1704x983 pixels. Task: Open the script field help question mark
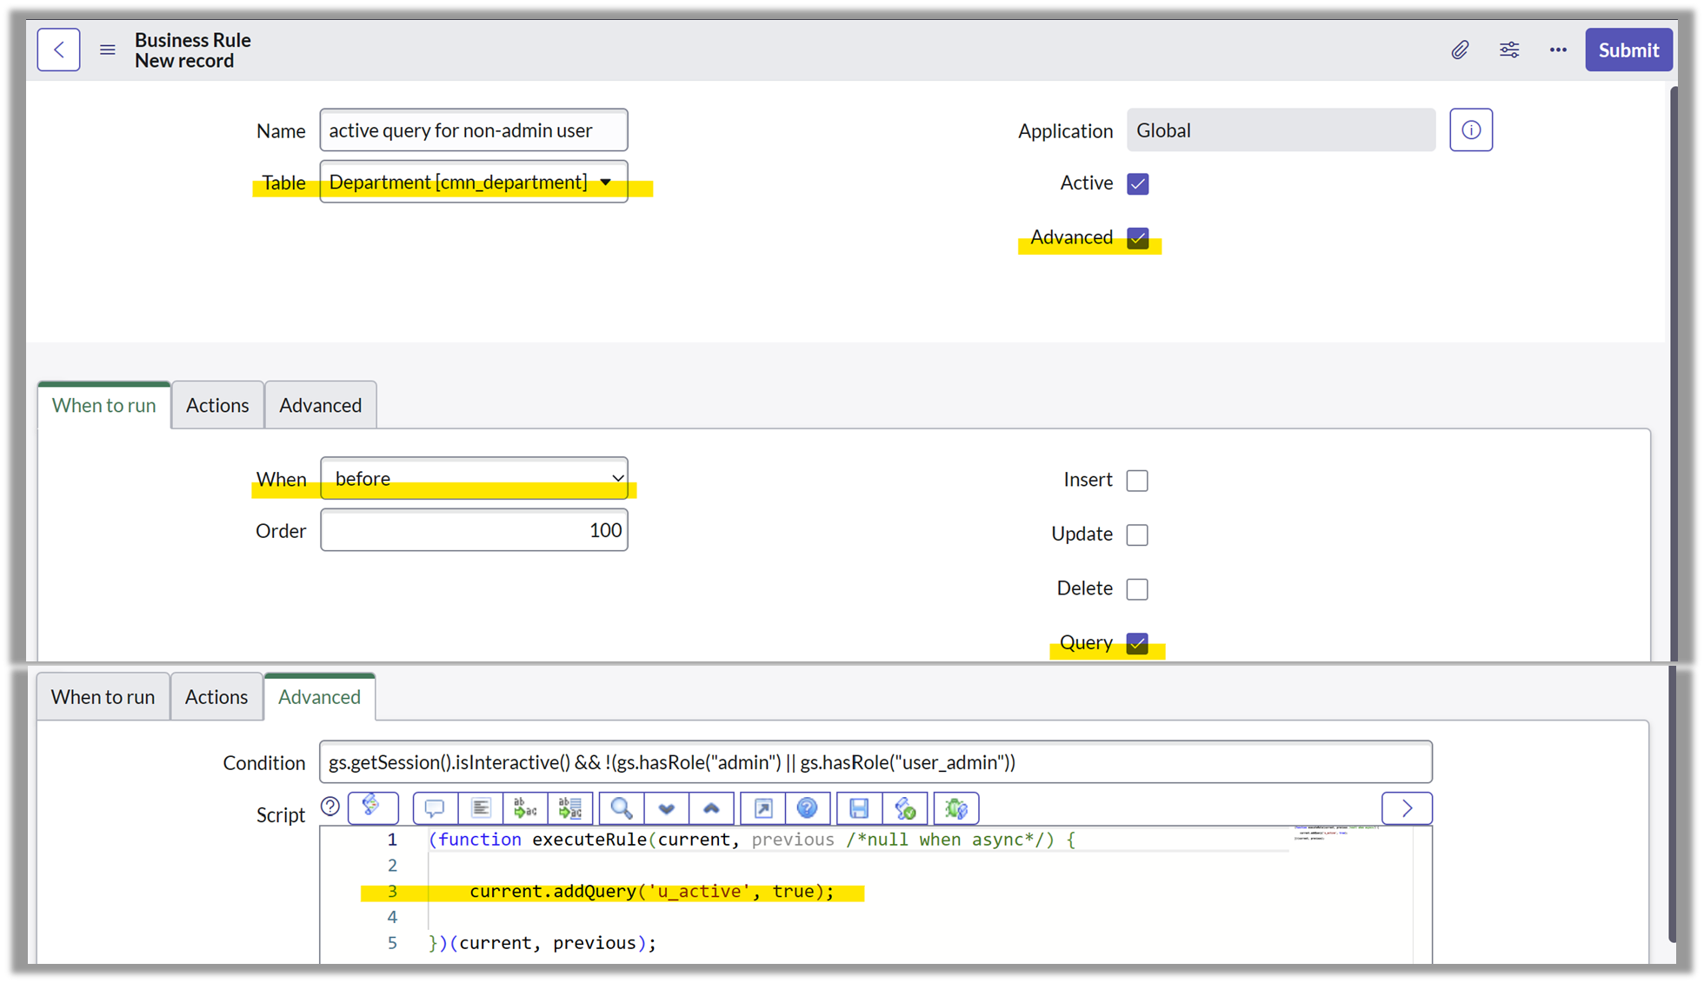pyautogui.click(x=330, y=807)
